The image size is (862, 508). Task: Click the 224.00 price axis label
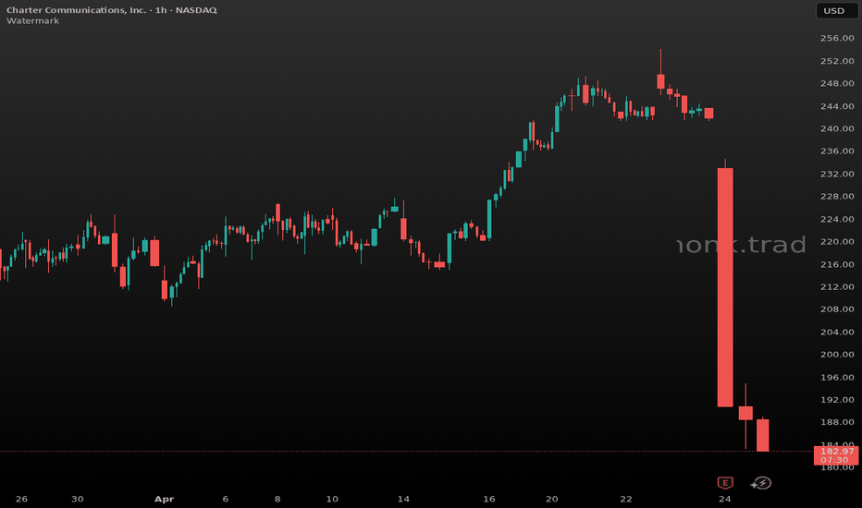click(x=837, y=219)
